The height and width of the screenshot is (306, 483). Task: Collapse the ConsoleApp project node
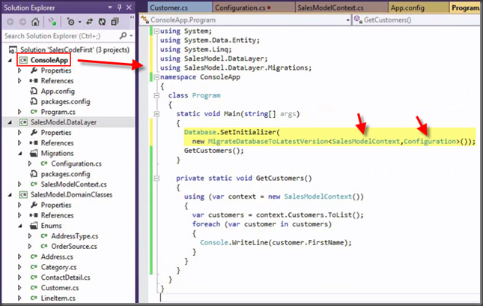(10, 60)
